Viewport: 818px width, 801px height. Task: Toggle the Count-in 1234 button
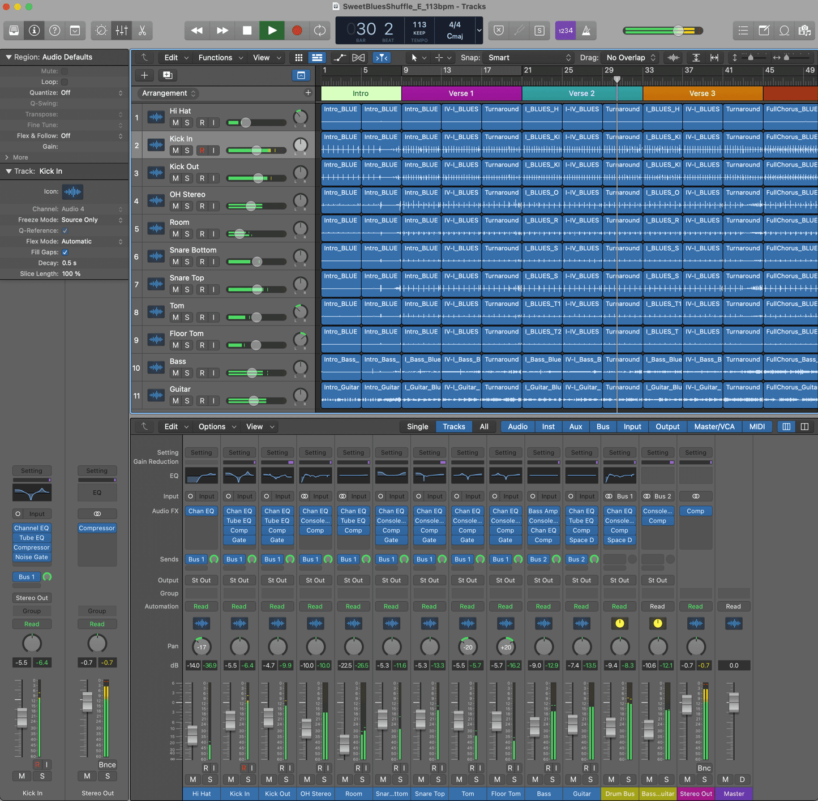(x=565, y=31)
